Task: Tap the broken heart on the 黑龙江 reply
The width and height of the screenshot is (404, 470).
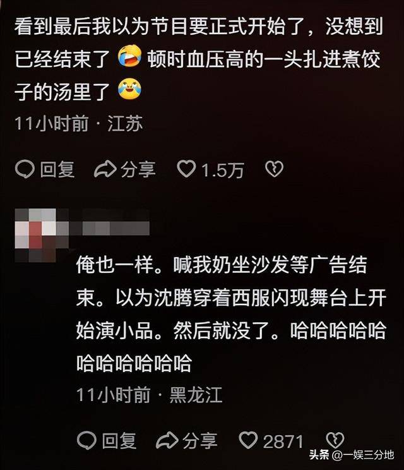Action: [335, 440]
